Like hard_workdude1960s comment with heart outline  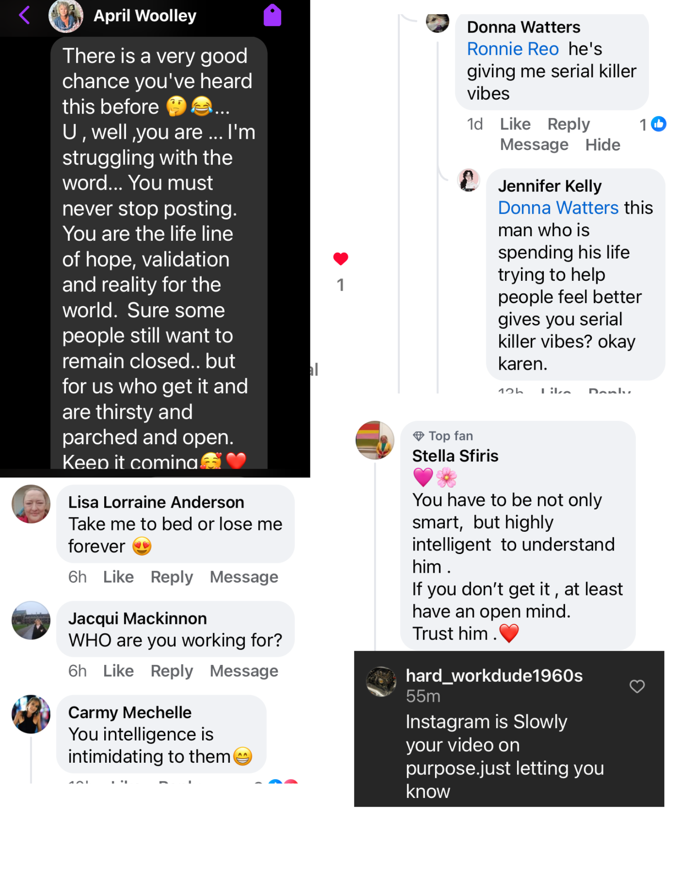tap(637, 687)
